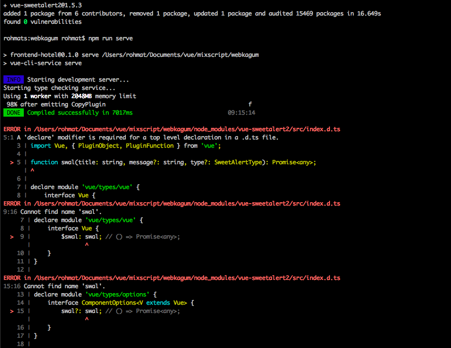Click the red arrow marker beside line 9
Viewport: 451px width, 348px height.
tap(12, 236)
